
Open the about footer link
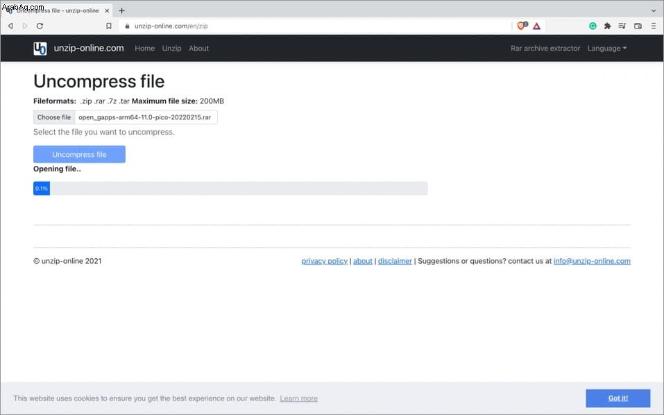[x=362, y=261]
